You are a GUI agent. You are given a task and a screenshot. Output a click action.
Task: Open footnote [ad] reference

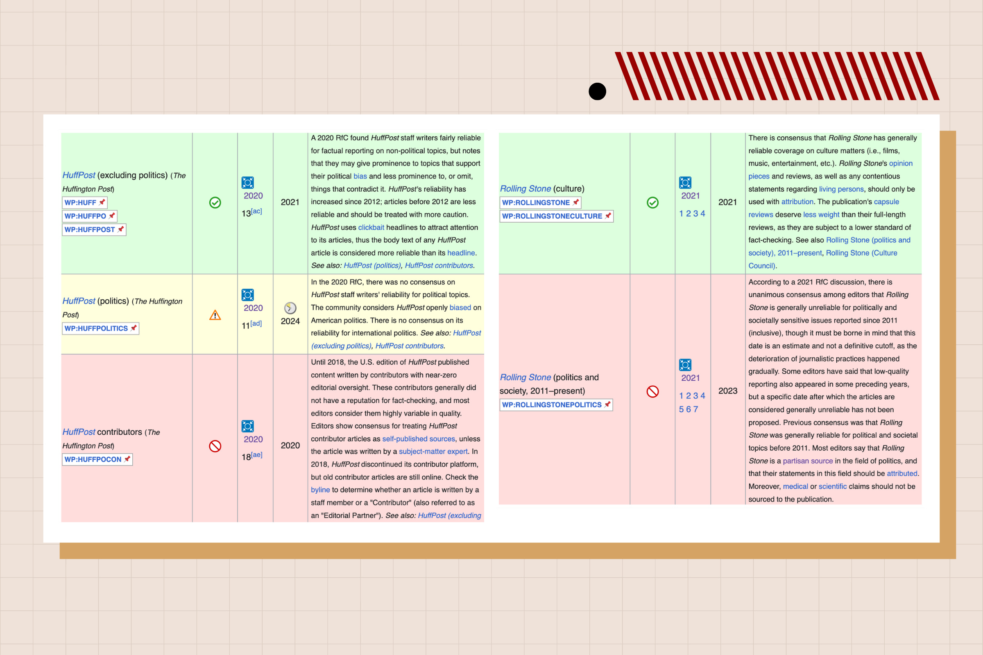[x=256, y=323]
